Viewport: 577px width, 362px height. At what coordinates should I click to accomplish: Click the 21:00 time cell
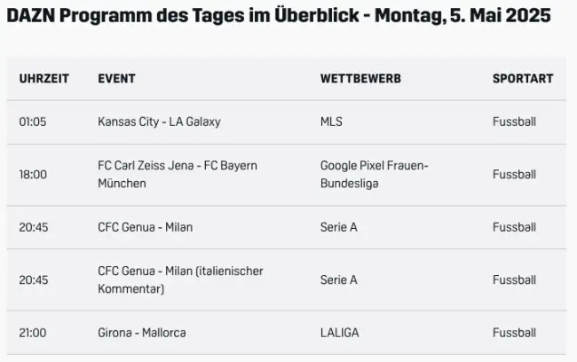33,333
